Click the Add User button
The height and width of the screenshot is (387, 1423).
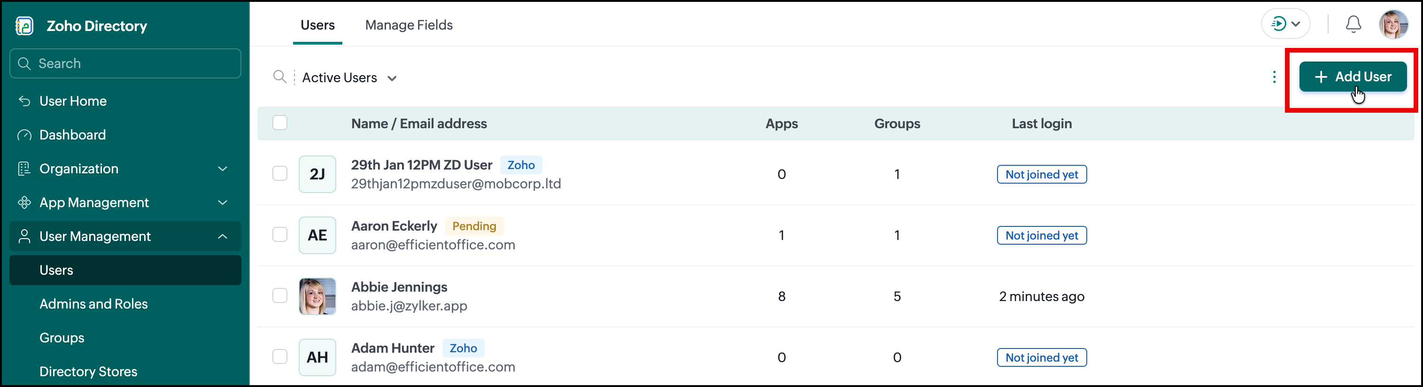click(1352, 77)
